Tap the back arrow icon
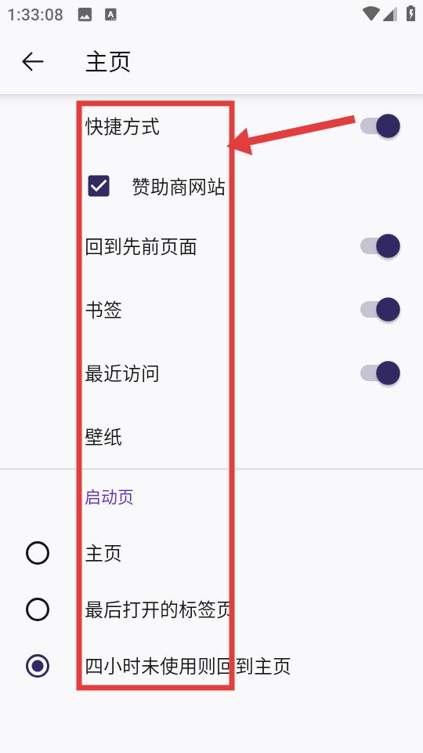Image resolution: width=423 pixels, height=753 pixels. pyautogui.click(x=33, y=62)
